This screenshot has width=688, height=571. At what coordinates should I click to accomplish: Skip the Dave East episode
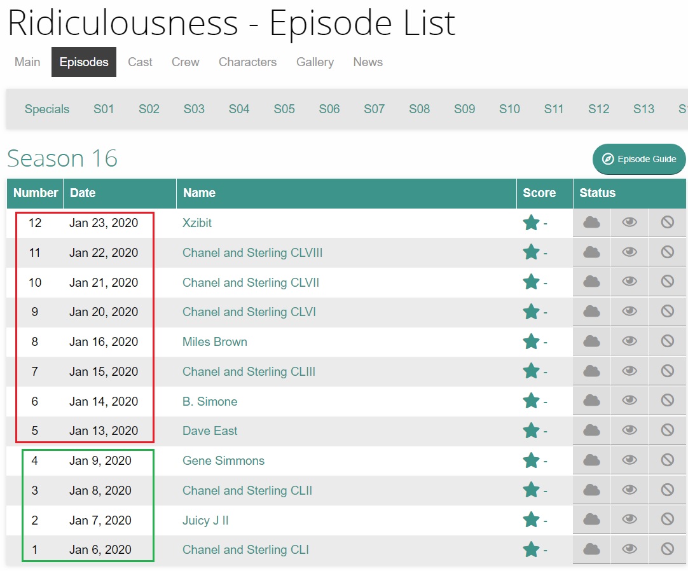[x=668, y=430]
